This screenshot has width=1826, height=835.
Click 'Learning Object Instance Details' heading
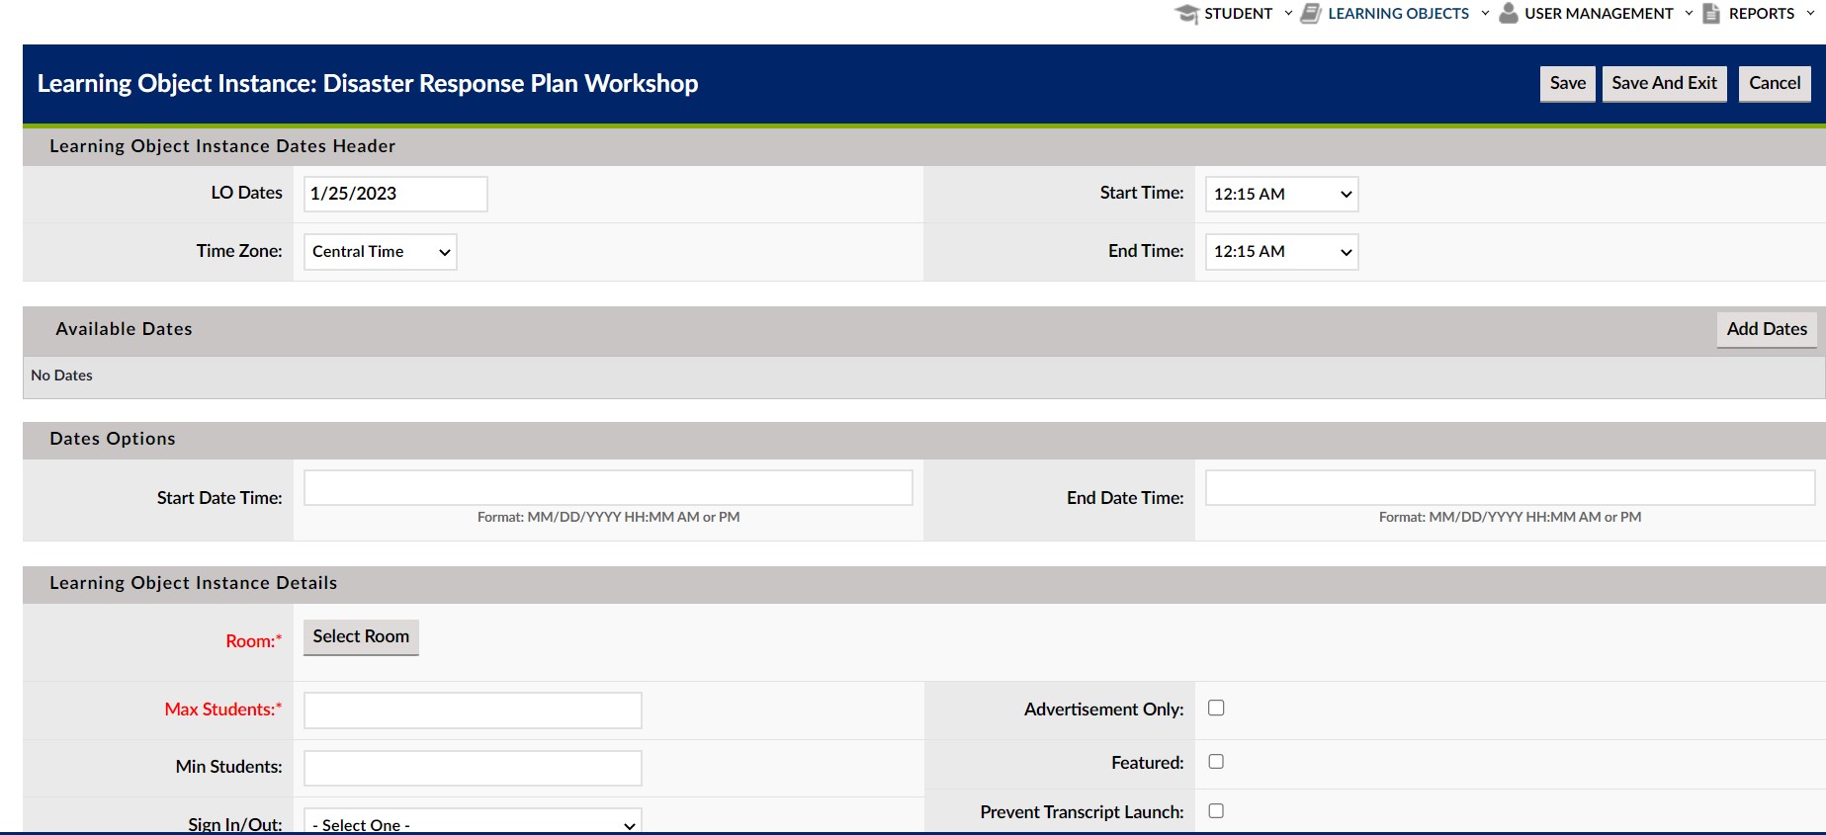pos(194,583)
